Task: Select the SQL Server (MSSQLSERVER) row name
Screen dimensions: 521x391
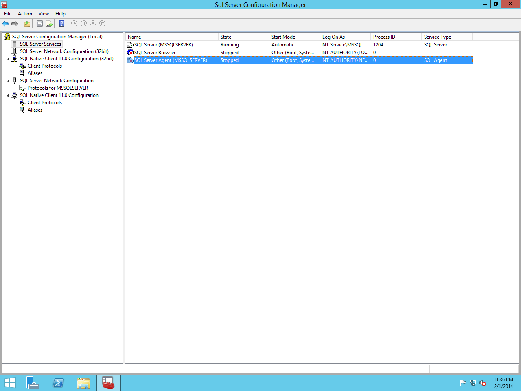Action: pyautogui.click(x=164, y=45)
